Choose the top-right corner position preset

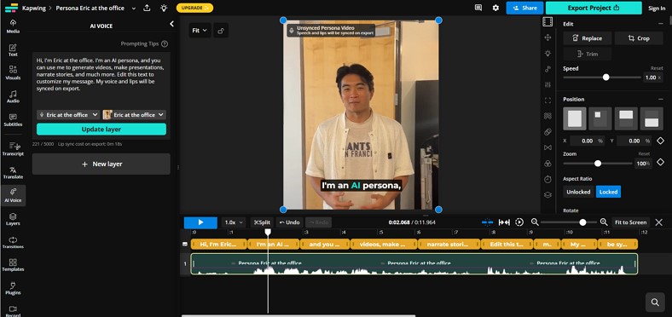[600, 118]
